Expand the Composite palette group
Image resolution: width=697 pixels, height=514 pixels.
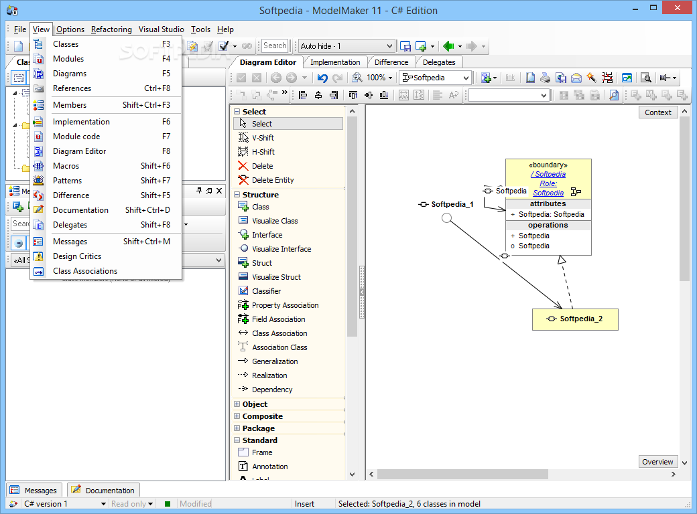(x=237, y=416)
